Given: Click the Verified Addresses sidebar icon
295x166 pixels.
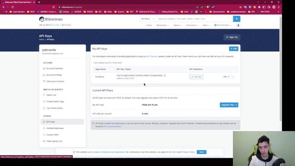Looking at the screenshot, I should 44,128.
